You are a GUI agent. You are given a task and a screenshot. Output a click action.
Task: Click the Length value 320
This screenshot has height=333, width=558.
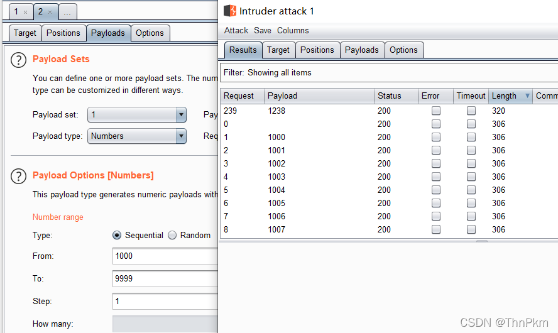pyautogui.click(x=498, y=111)
